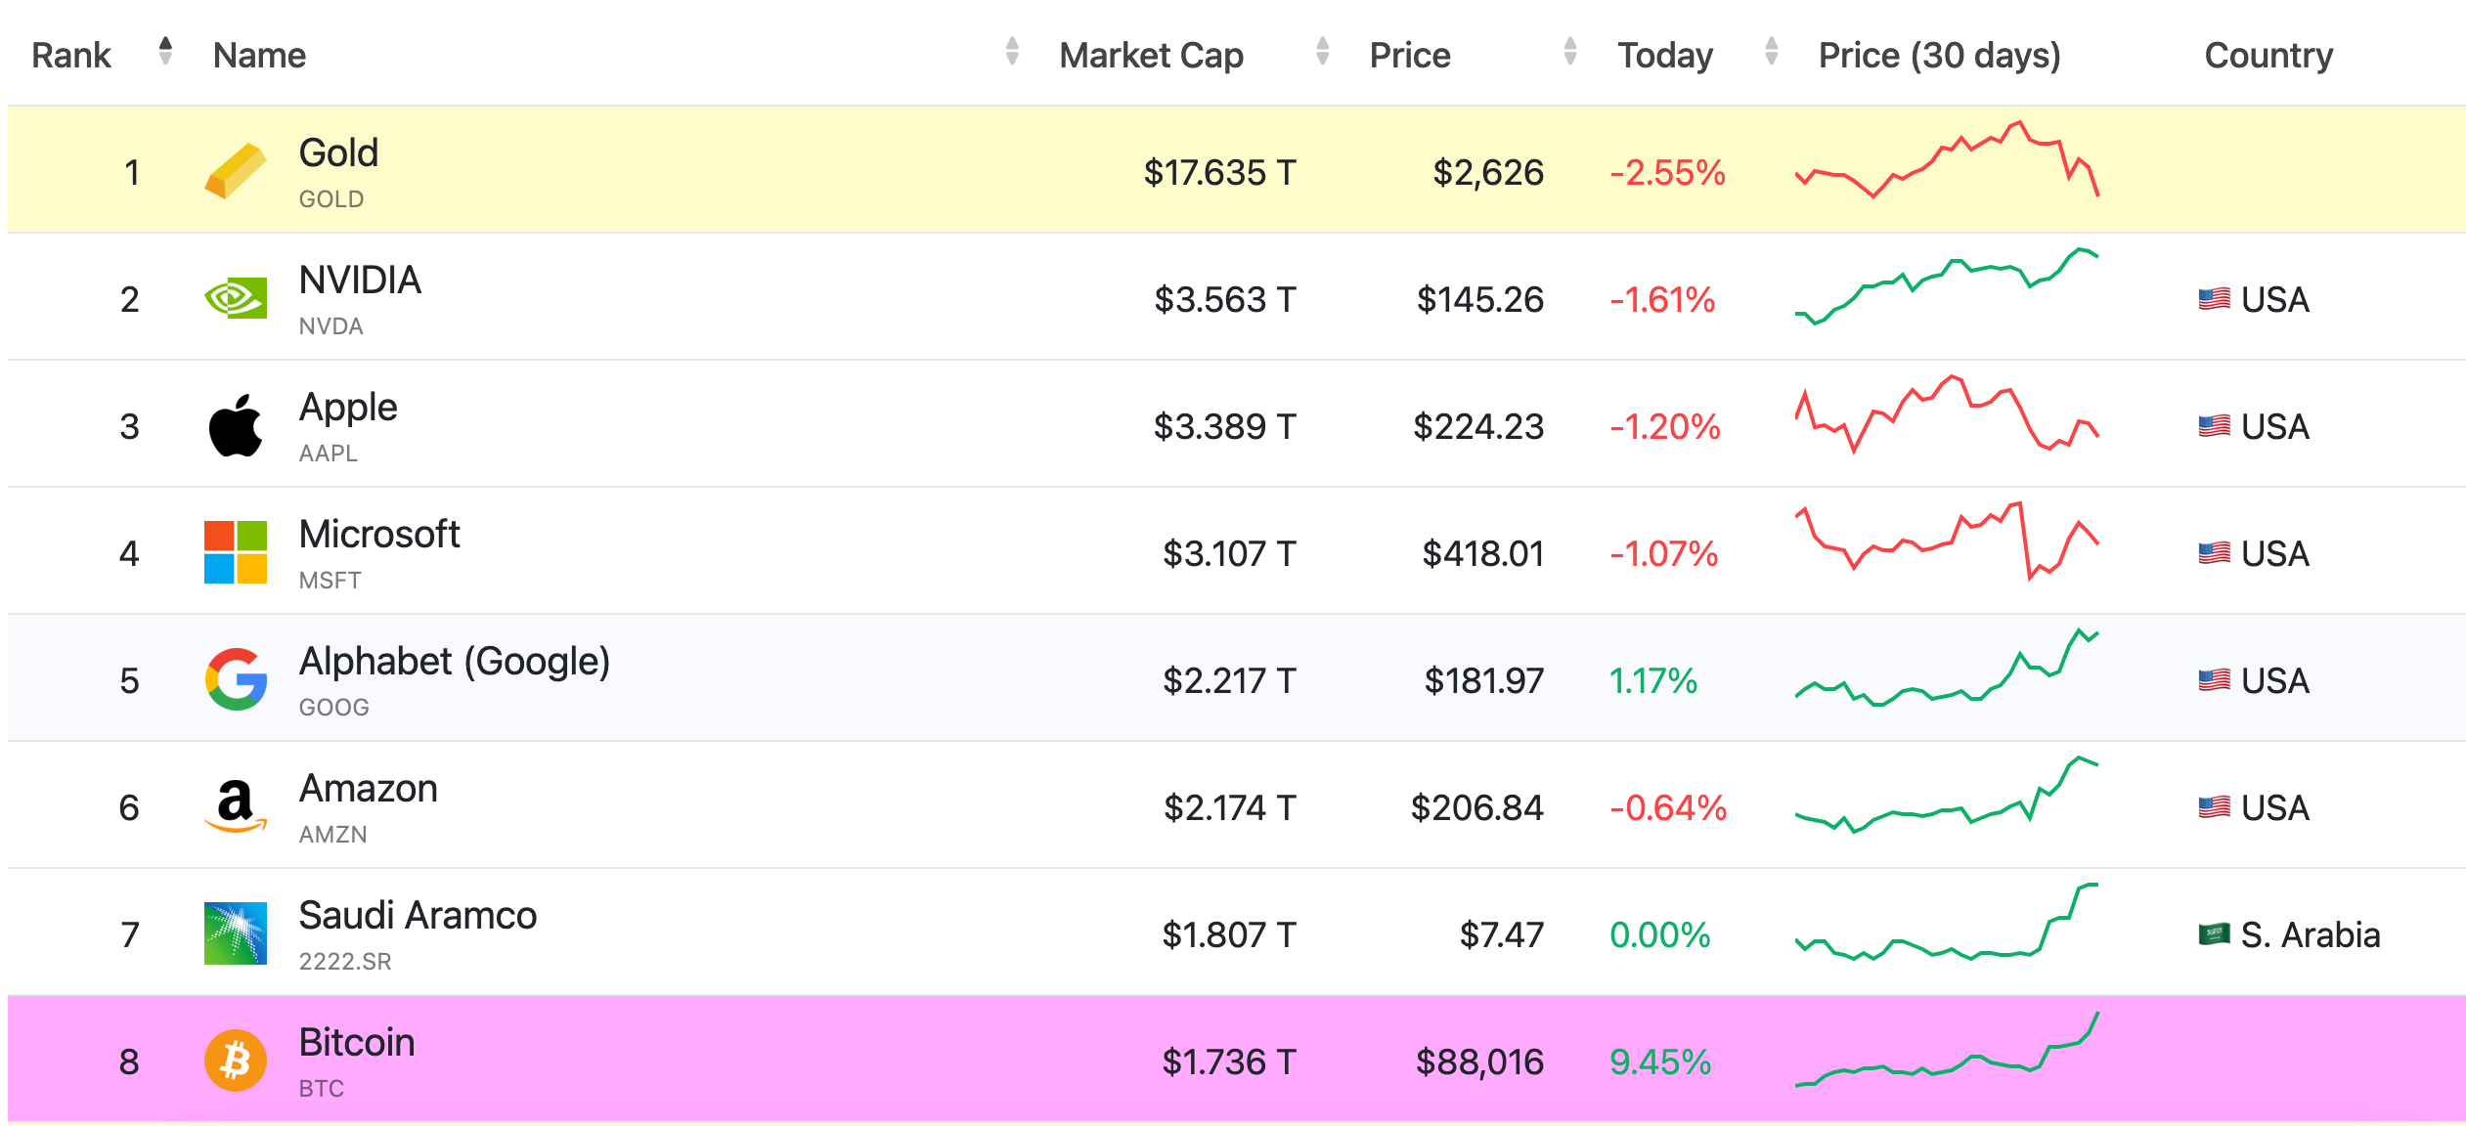
Task: Click the AMZN ticker symbol
Action: (x=332, y=835)
